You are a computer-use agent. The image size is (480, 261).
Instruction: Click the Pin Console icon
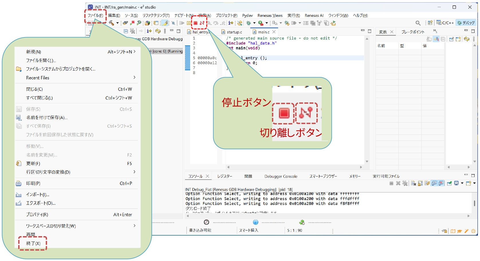click(449, 183)
